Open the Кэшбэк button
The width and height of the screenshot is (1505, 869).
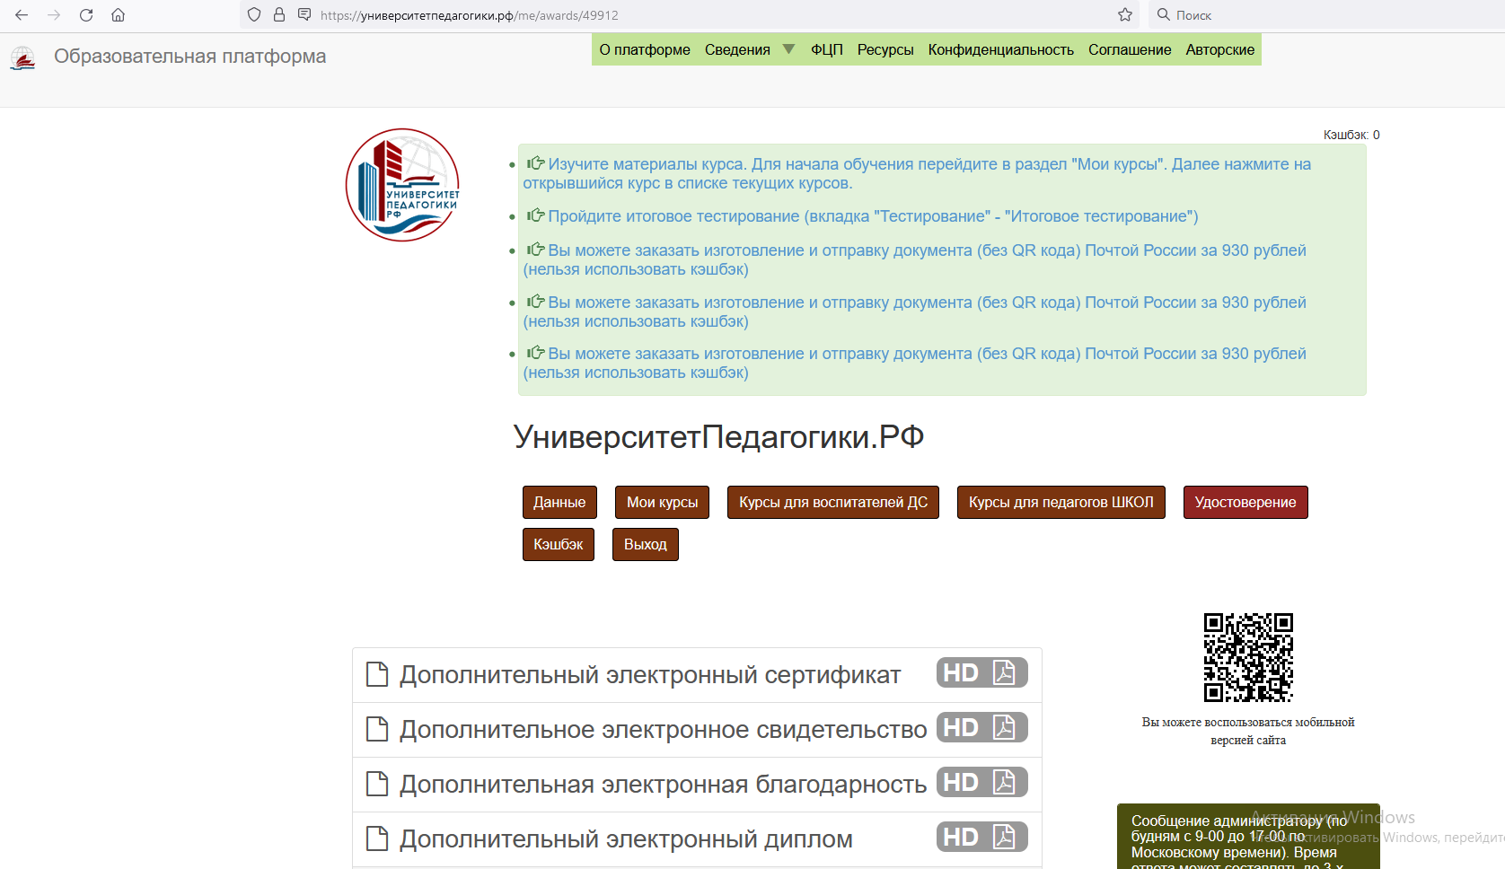coord(559,544)
